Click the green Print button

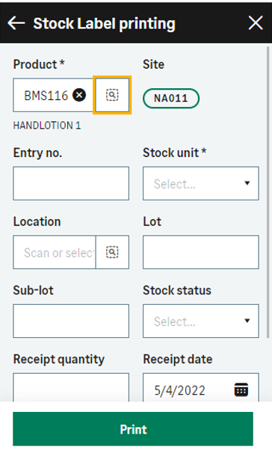click(133, 429)
